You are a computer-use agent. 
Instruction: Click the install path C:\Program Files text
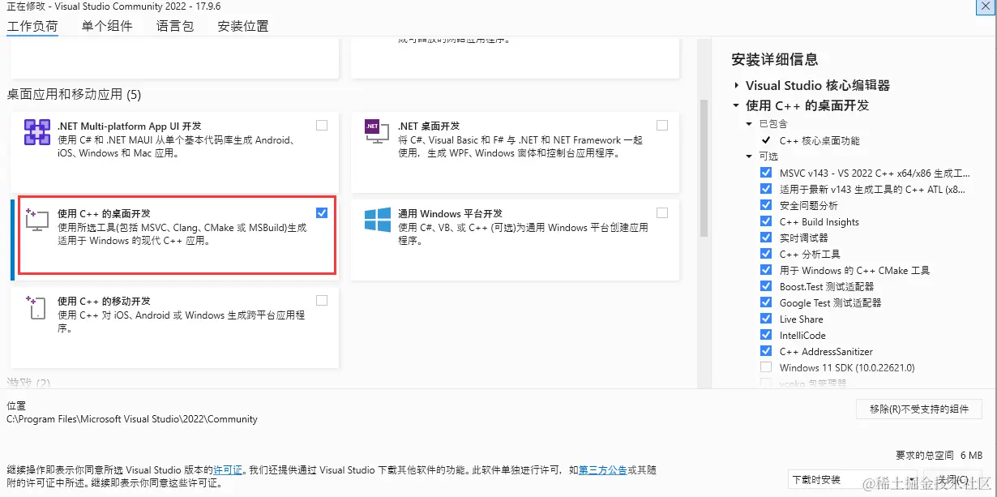click(x=132, y=419)
